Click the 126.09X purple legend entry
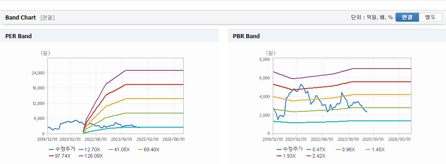This screenshot has width=446, height=164. pos(91,156)
